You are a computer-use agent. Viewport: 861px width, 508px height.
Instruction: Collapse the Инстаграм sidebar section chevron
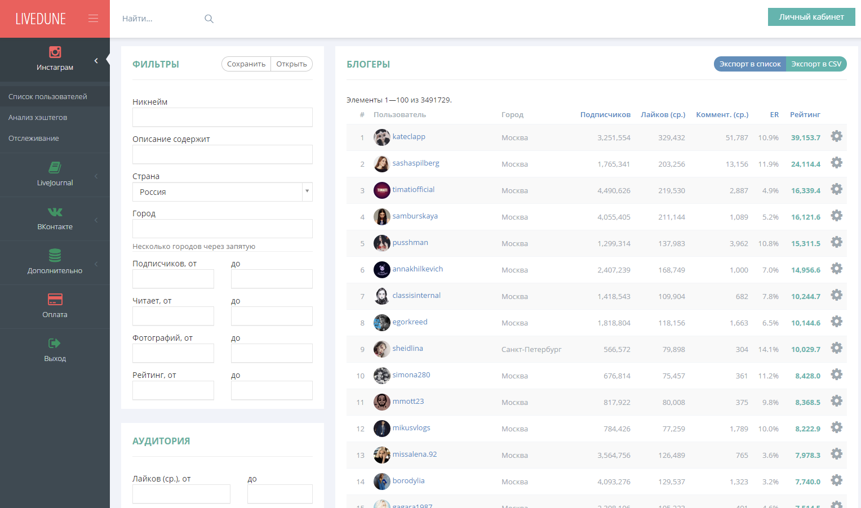coord(96,60)
